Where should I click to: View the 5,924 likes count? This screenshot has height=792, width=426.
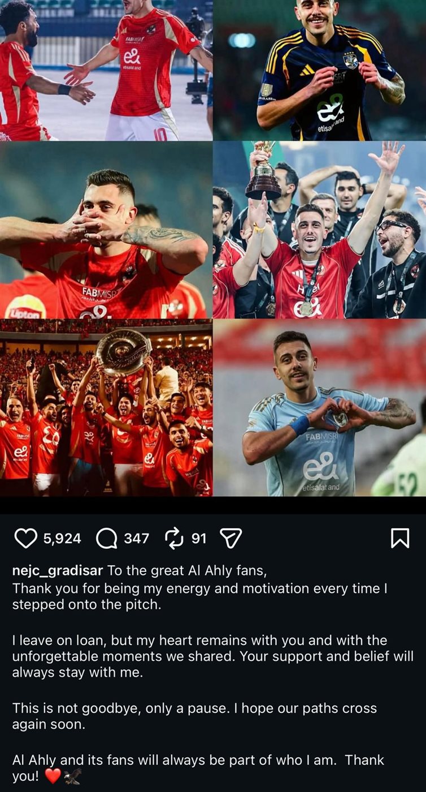click(62, 538)
